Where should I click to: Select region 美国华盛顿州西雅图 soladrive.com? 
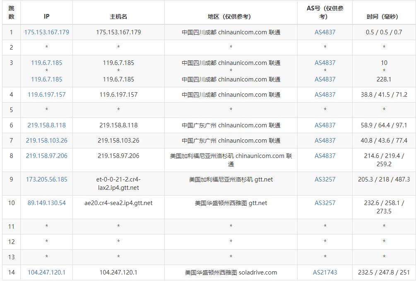coord(231,272)
